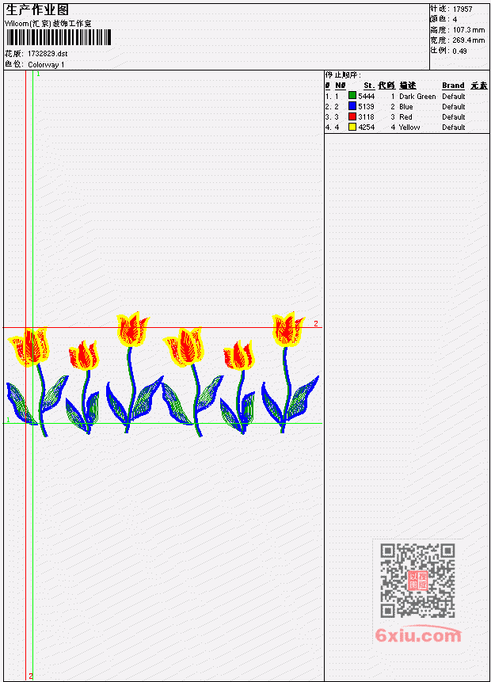Click Default brand in Dark Green row

(454, 96)
